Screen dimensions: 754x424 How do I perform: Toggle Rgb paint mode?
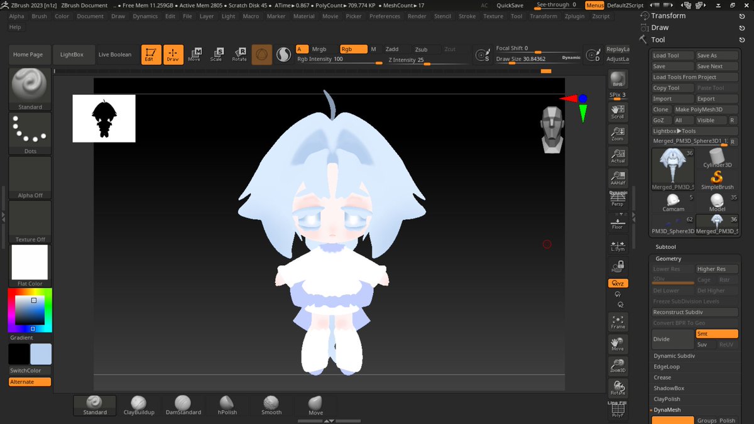pos(354,49)
